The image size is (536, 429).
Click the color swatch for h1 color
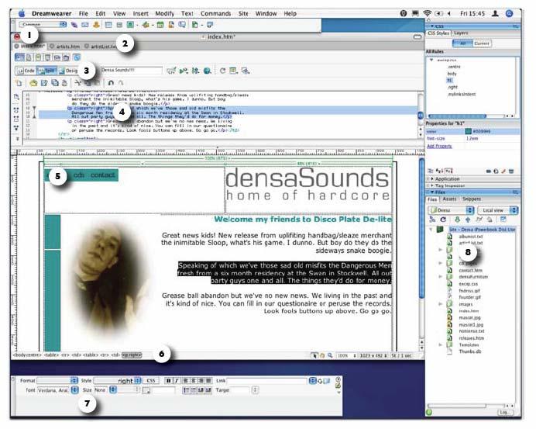(x=469, y=131)
